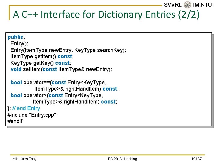Click 'ItemType>& rightHandItem) const;' line below operator==

click(76, 89)
